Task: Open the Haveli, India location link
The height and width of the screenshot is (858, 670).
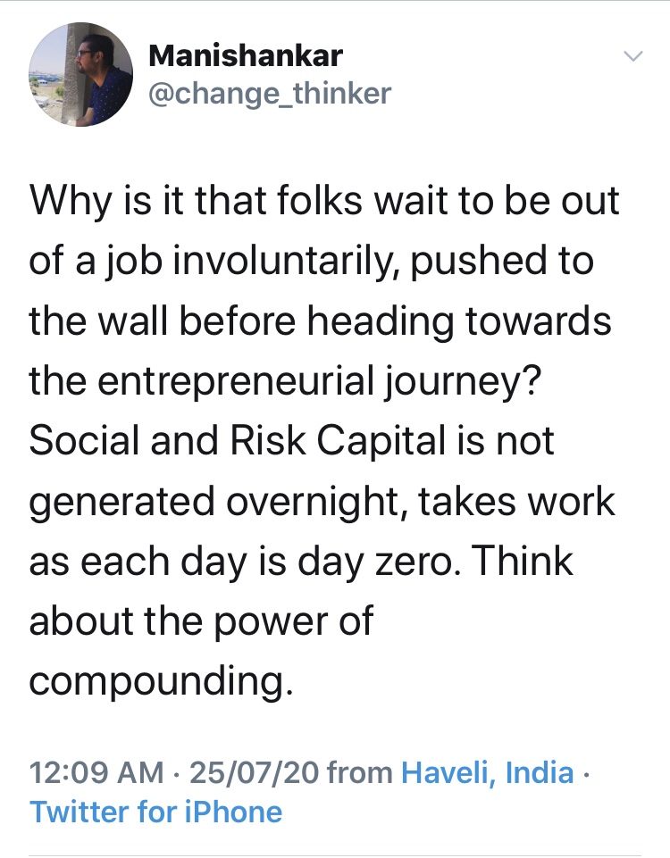Action: [488, 772]
